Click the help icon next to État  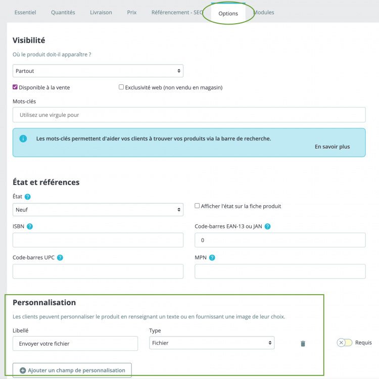(x=28, y=197)
